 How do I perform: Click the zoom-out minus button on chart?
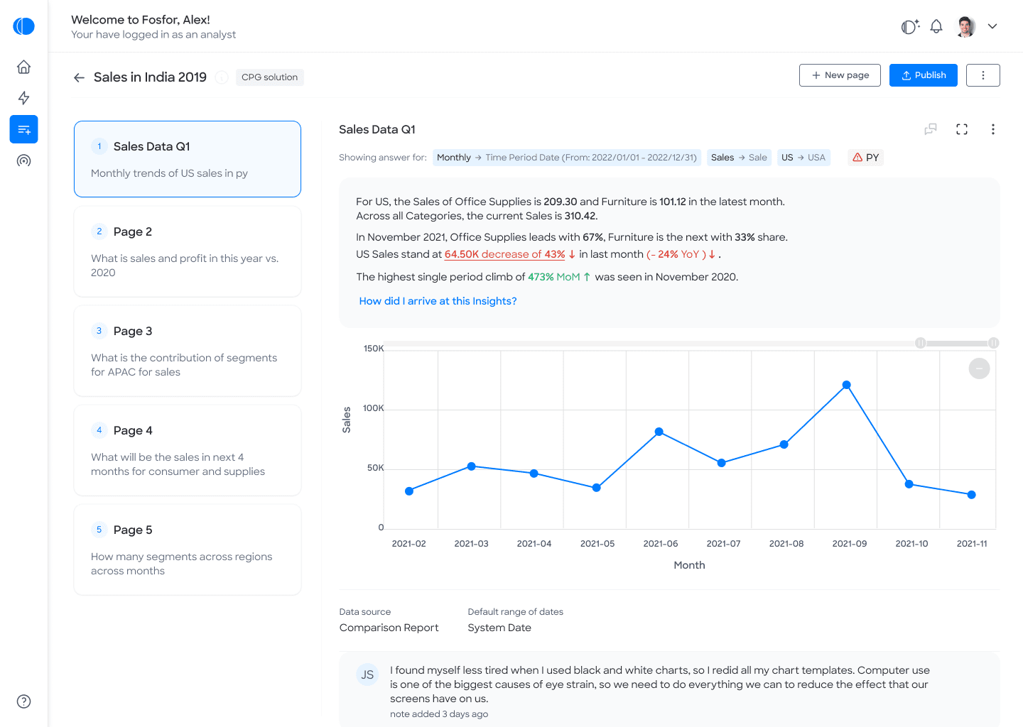click(979, 368)
